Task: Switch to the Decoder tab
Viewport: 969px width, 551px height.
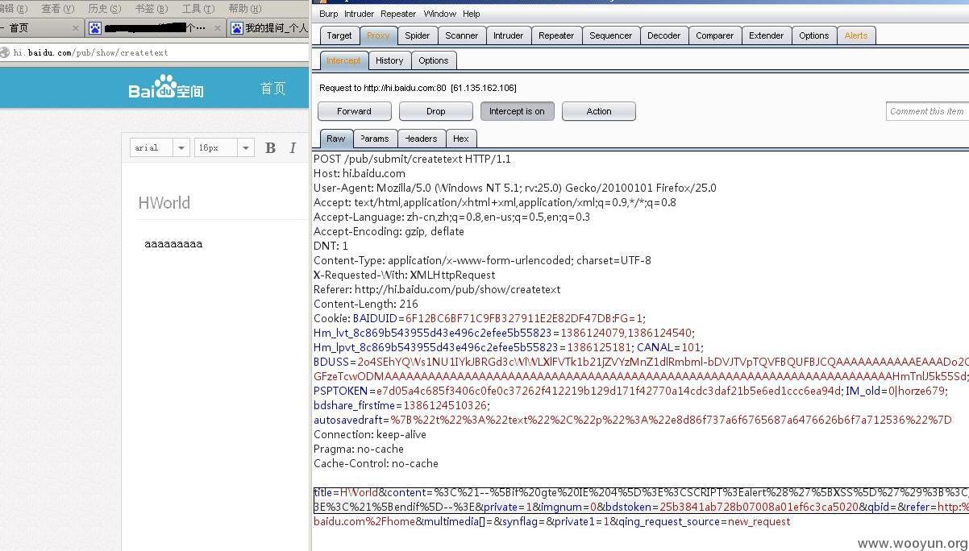Action: point(664,35)
